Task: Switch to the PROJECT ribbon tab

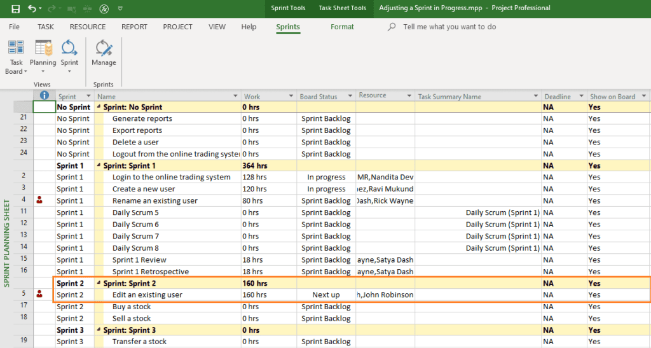Action: [x=178, y=27]
